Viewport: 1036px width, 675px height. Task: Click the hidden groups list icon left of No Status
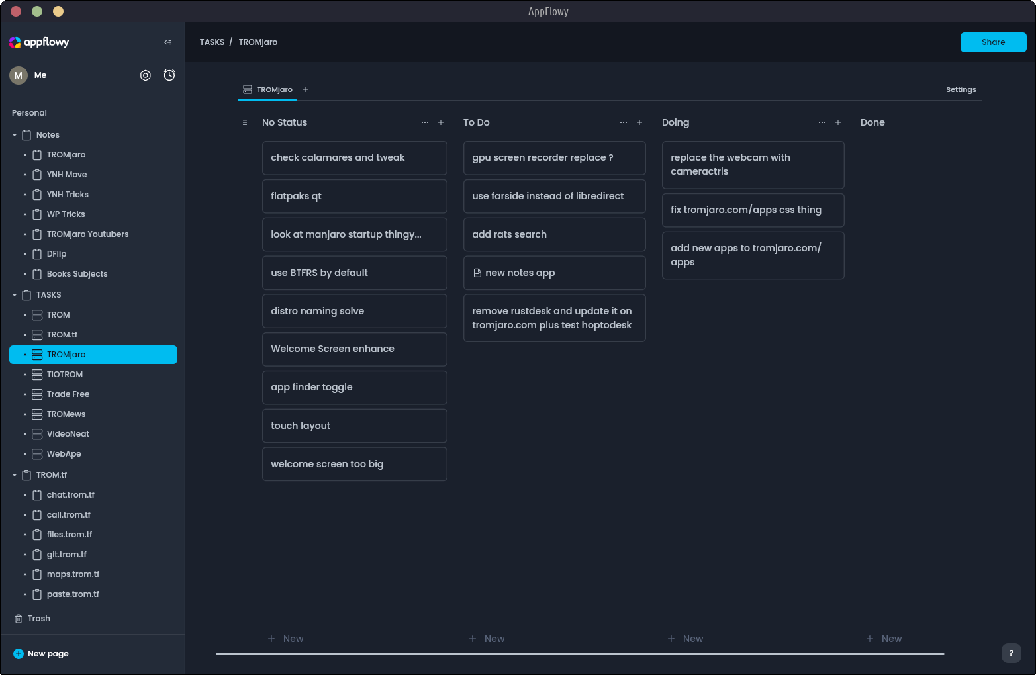(x=245, y=122)
